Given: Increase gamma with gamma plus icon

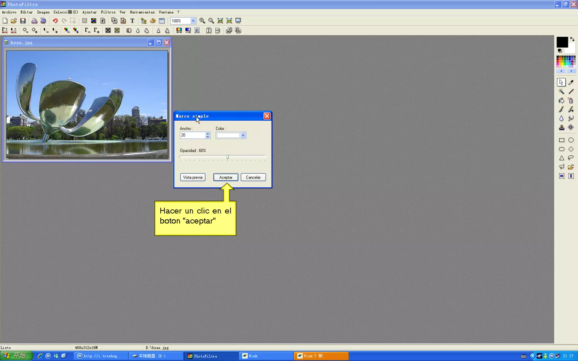Looking at the screenshot, I should tap(96, 30).
